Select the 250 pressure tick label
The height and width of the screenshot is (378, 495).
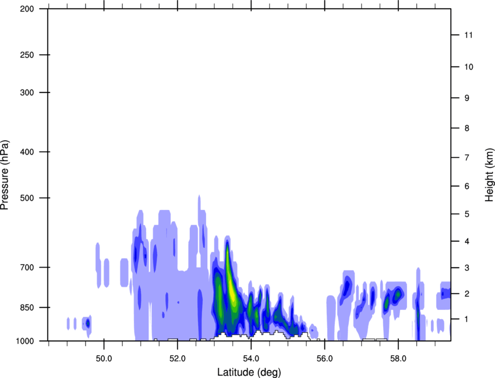click(27, 55)
